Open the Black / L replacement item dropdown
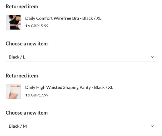 tap(81, 57)
